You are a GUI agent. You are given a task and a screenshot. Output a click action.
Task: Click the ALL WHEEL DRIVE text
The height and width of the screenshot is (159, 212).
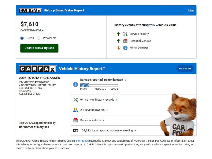click(x=29, y=94)
